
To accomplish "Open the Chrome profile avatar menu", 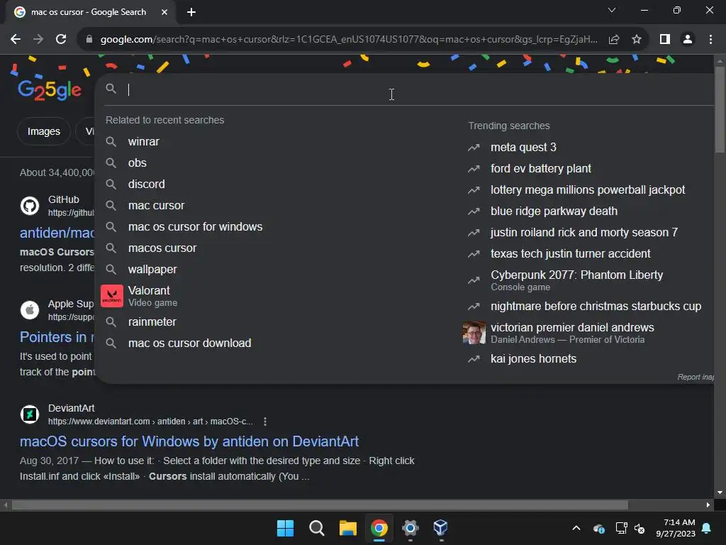I will pyautogui.click(x=688, y=40).
